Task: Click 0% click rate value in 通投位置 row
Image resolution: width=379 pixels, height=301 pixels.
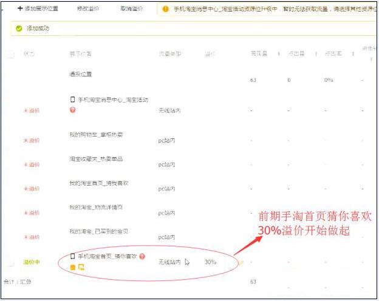Action: [329, 80]
